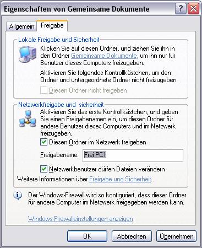Apply changes with Übernehmen button

click(x=176, y=236)
